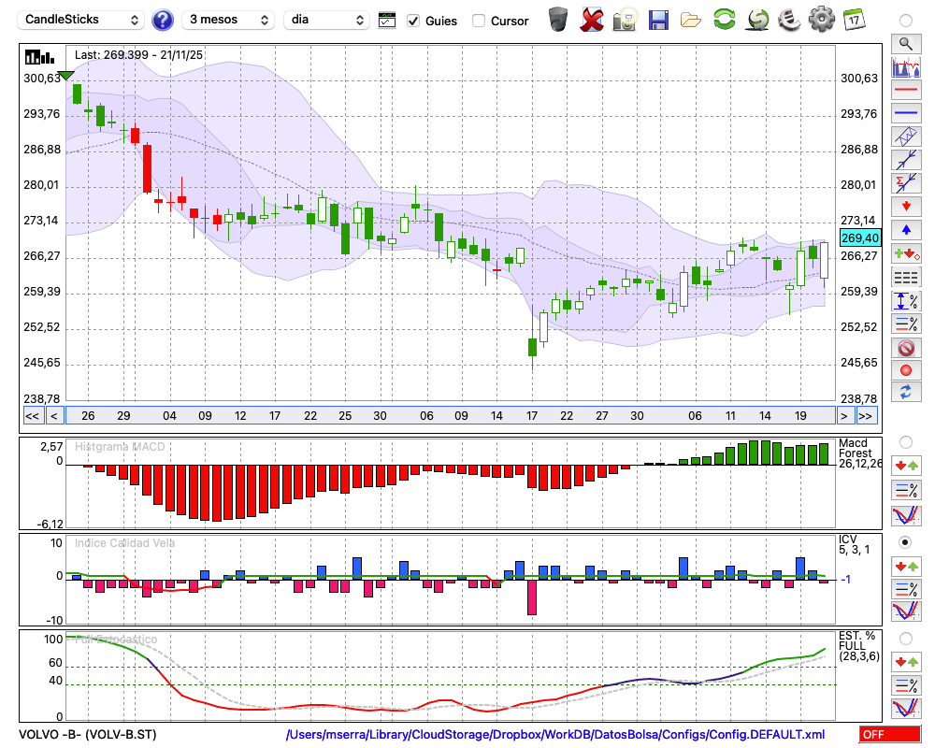Open the calendar icon showing 17
The width and height of the screenshot is (935, 748).
click(x=853, y=19)
